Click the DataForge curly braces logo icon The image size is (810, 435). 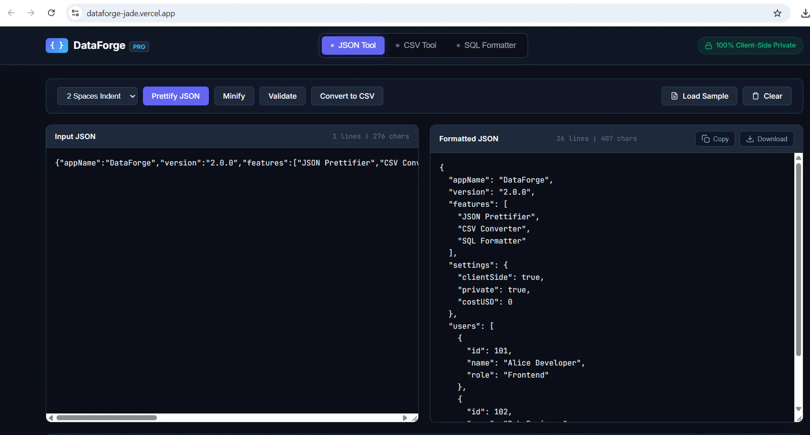pos(57,45)
